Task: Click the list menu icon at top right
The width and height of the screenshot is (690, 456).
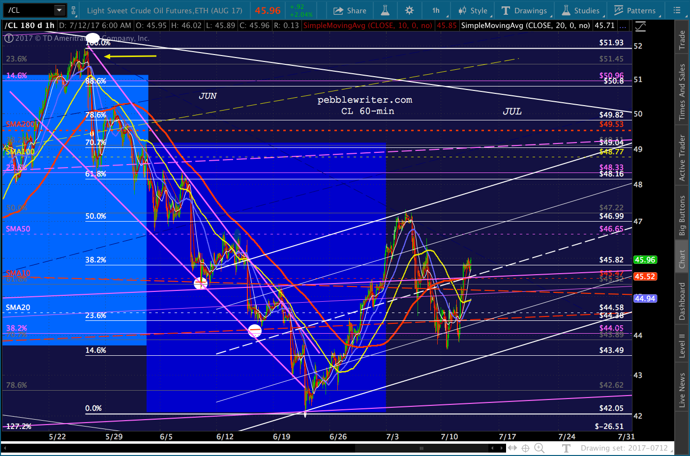Action: (x=677, y=10)
